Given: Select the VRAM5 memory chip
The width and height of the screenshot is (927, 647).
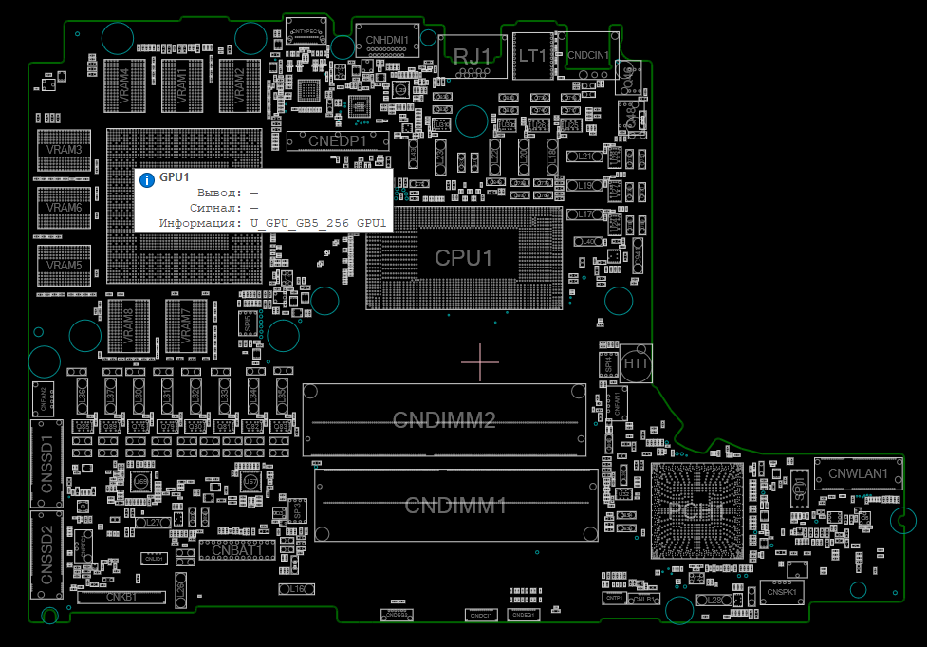Looking at the screenshot, I should [65, 265].
